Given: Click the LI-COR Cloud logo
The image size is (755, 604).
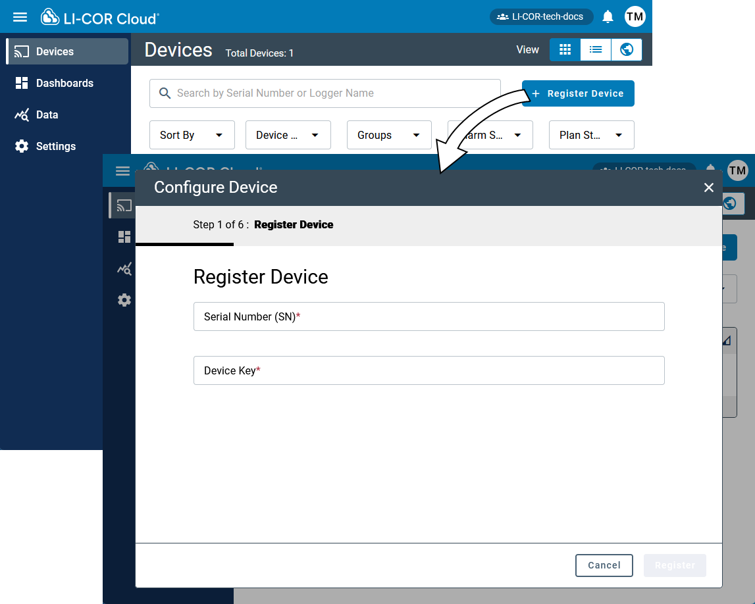Looking at the screenshot, I should 99,17.
